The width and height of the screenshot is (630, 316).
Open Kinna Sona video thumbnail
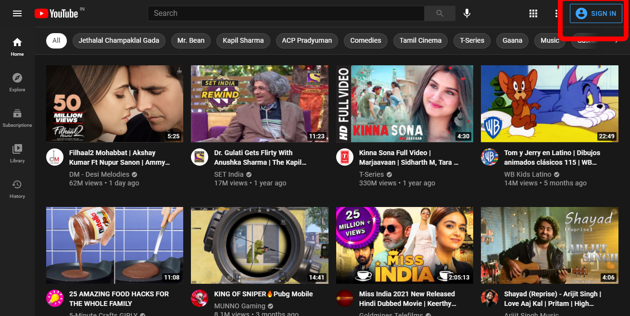pos(404,104)
